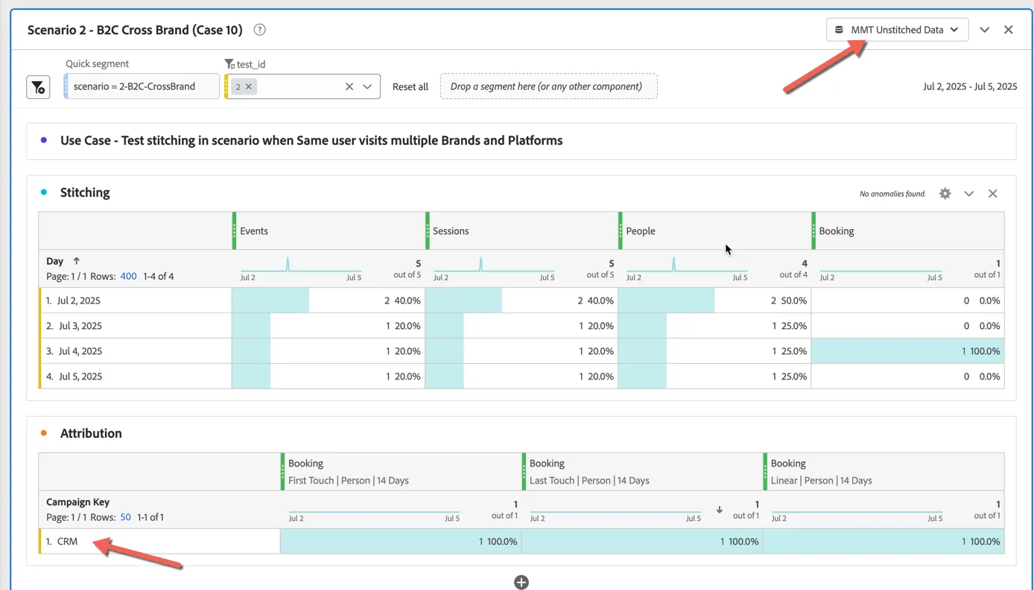Collapse the Scenario 2 panel
This screenshot has width=1034, height=590.
[984, 30]
